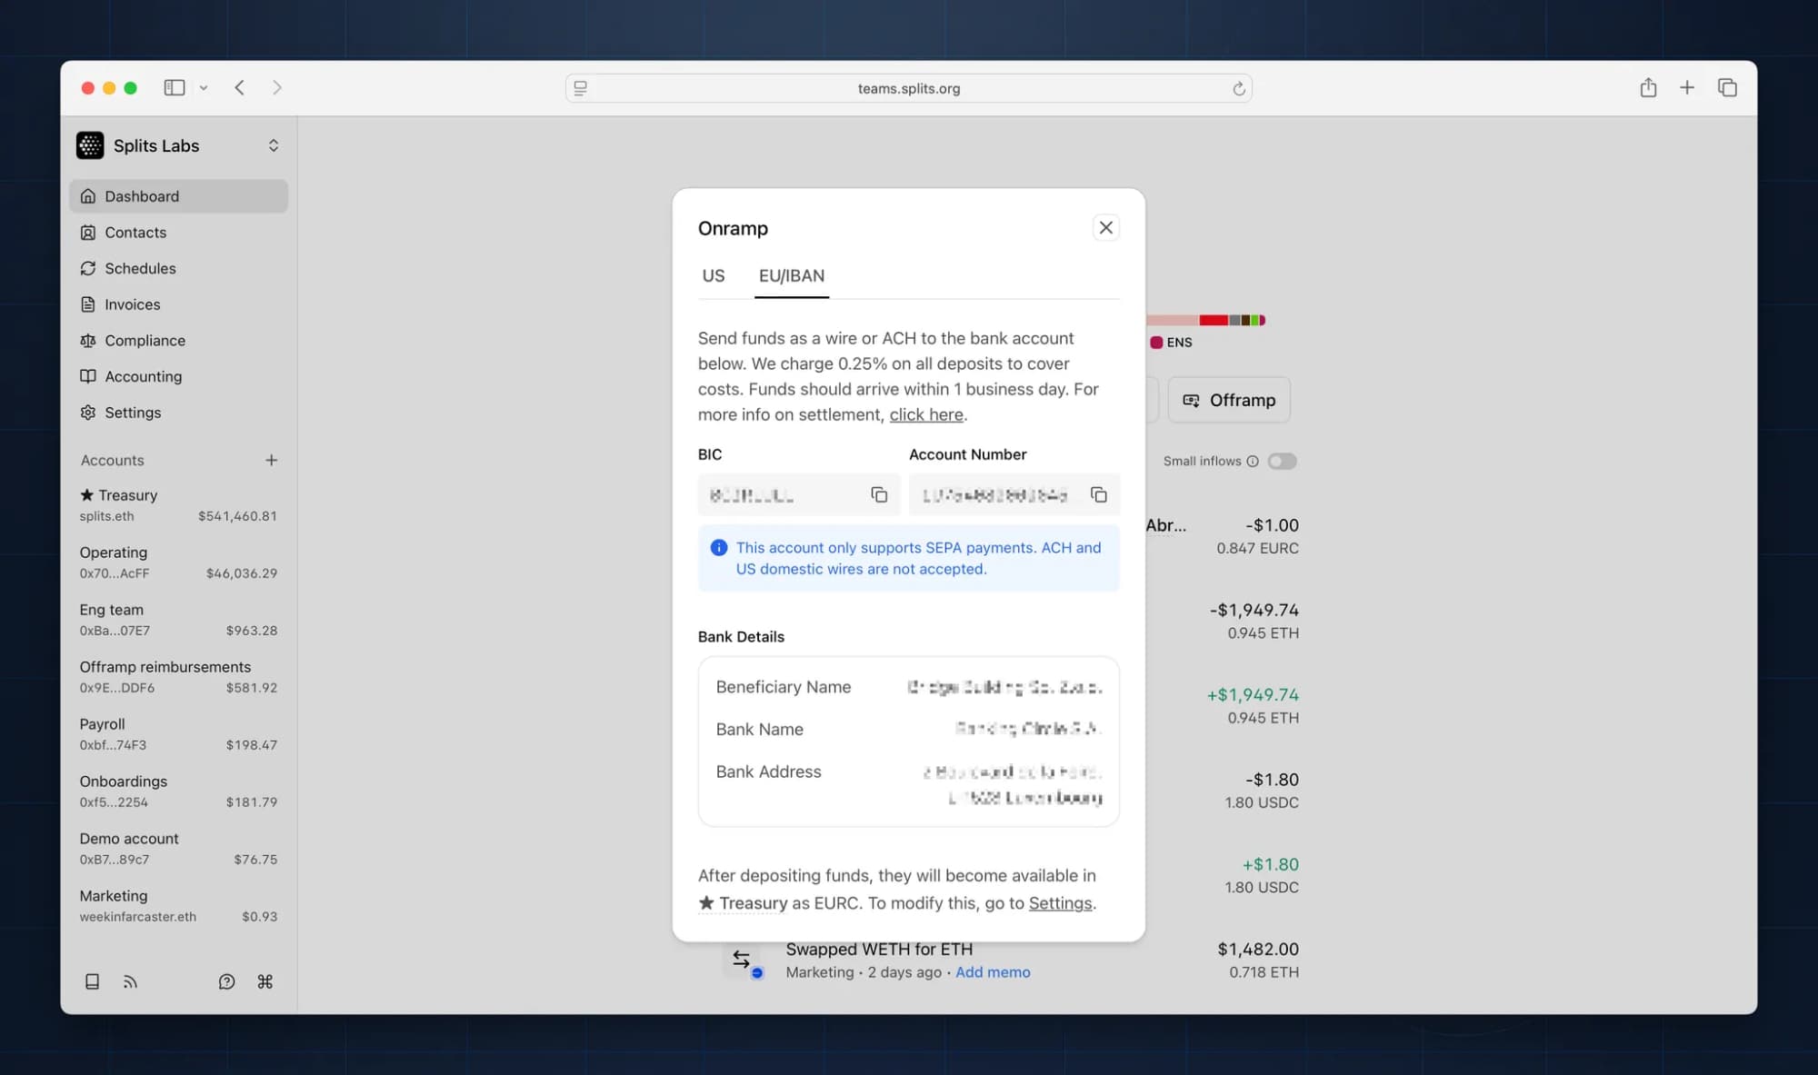Viewport: 1818px width, 1075px height.
Task: Toggle the Small inflows switch
Action: tap(1282, 462)
